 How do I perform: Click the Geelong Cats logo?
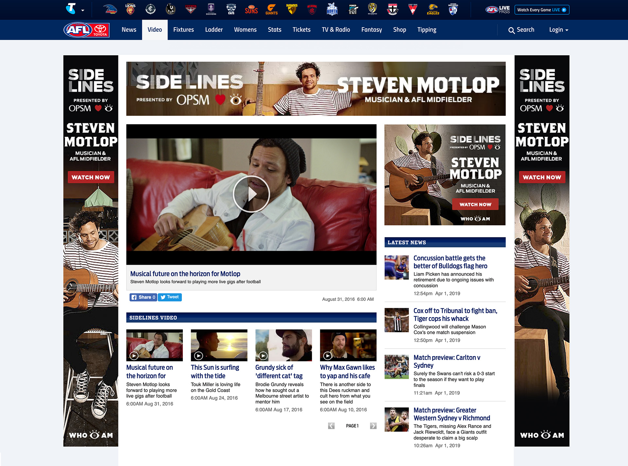231,9
